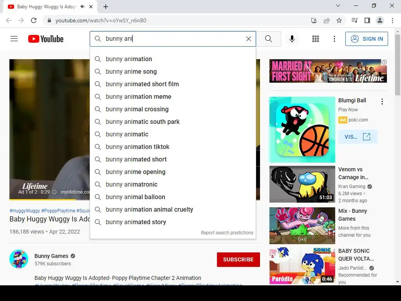The height and width of the screenshot is (301, 401).
Task: Select "bunny animated story" suggestion
Action: pyautogui.click(x=173, y=222)
